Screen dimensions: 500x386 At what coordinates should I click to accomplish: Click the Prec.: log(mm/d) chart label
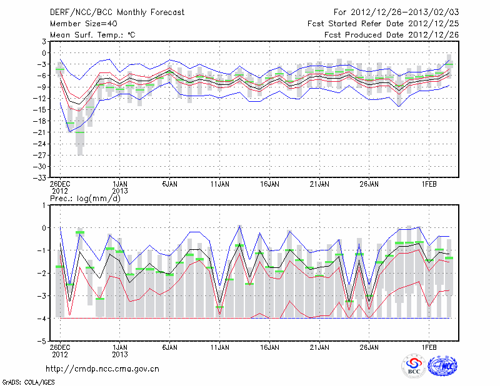(84, 199)
